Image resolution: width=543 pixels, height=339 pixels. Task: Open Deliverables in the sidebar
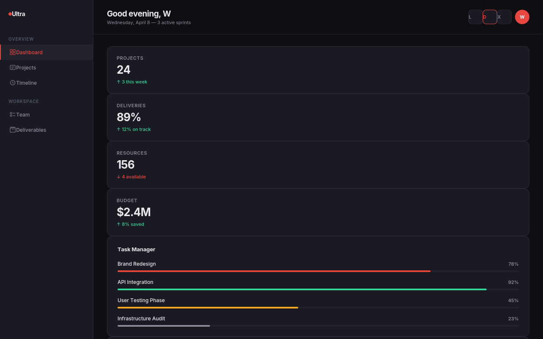[x=47, y=130]
